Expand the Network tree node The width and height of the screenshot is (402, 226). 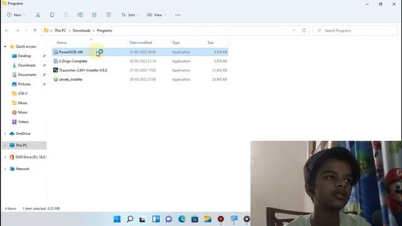tap(5, 169)
